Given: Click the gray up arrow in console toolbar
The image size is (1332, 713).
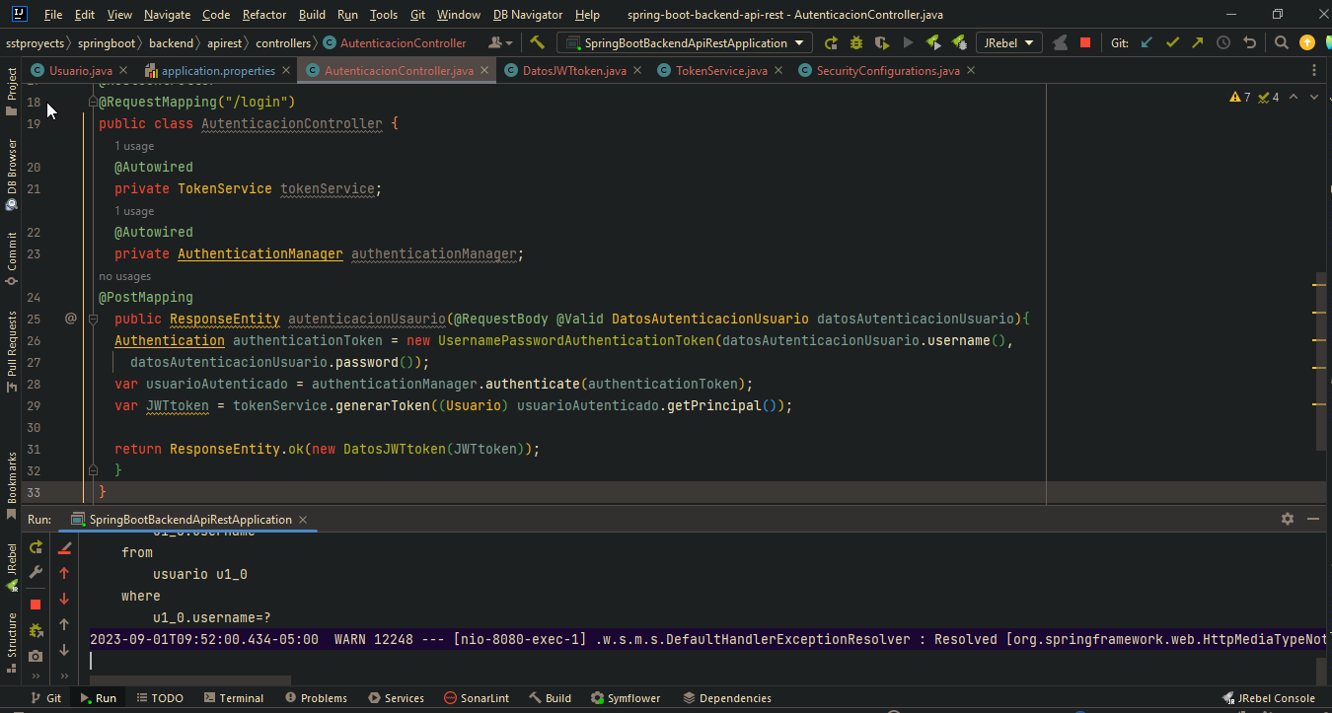Looking at the screenshot, I should [64, 624].
